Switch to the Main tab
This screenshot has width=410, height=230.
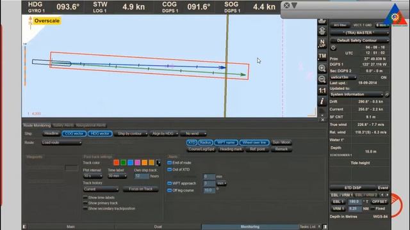pyautogui.click(x=70, y=227)
